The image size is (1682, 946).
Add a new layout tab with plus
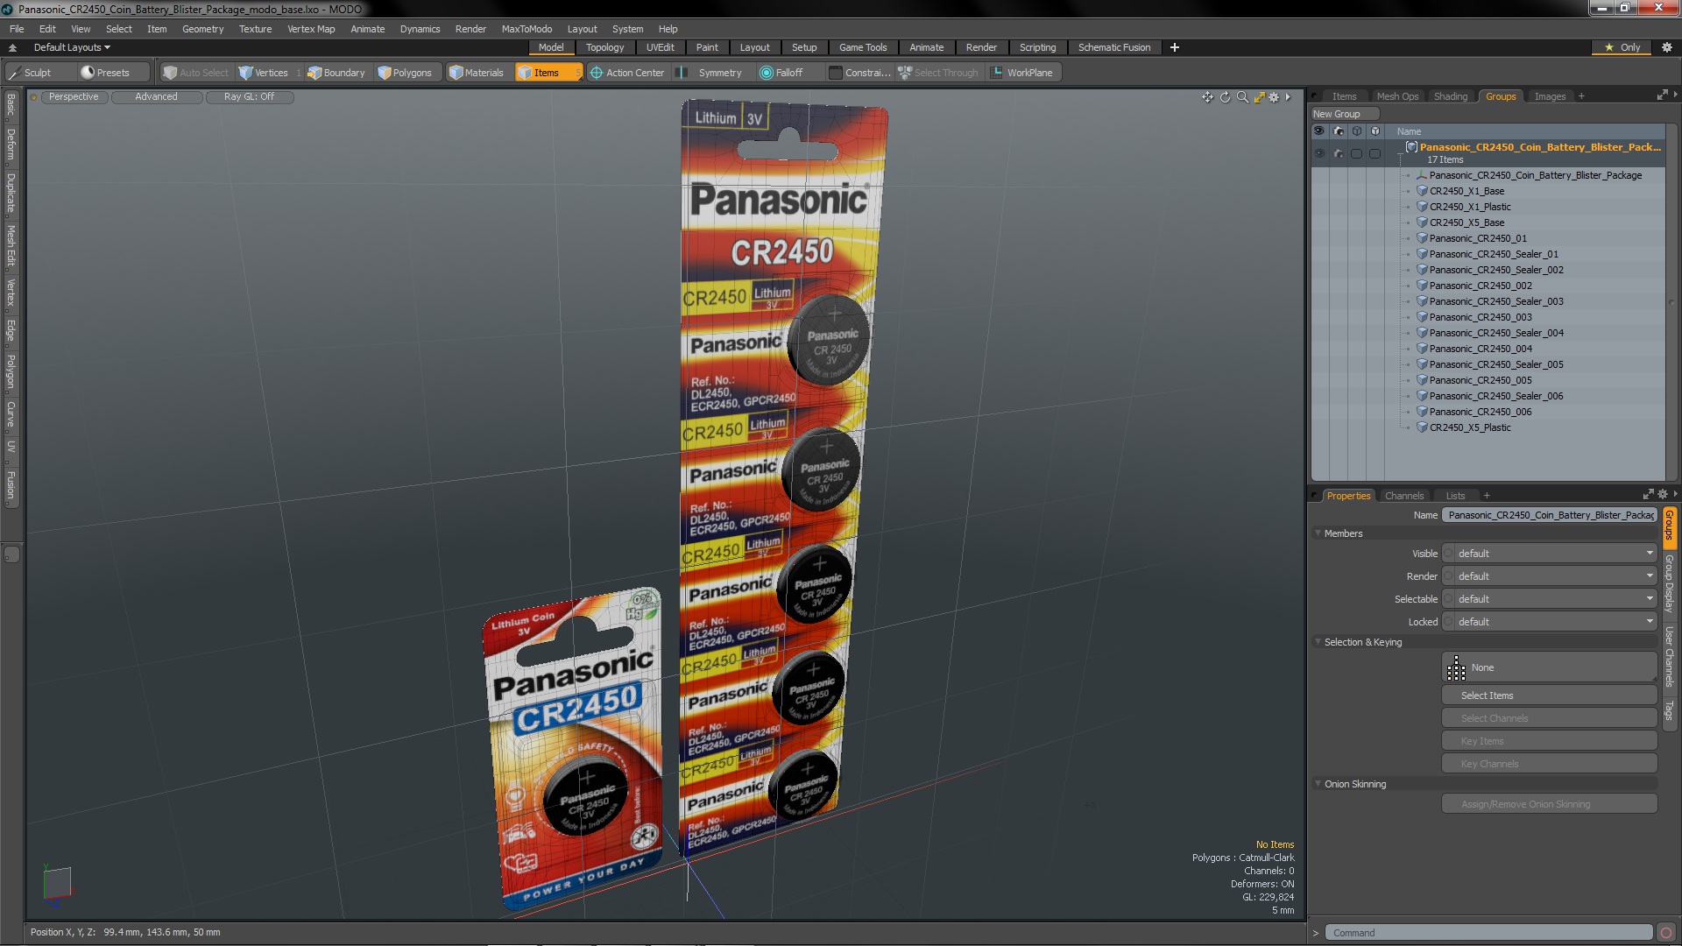tap(1174, 47)
